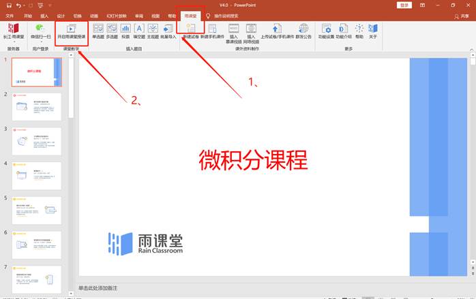Switch to the 动画 animations tab
This screenshot has height=299, width=476.
coord(94,16)
